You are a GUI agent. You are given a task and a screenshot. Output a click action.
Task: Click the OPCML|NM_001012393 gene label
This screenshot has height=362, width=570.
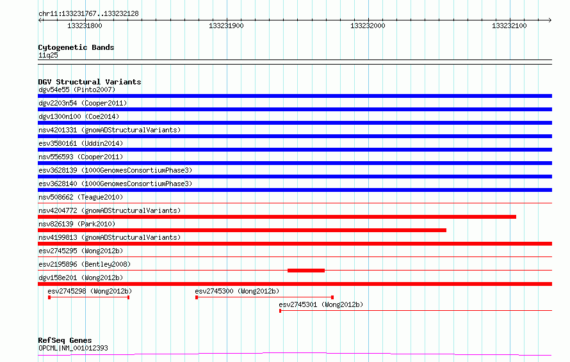[73, 348]
